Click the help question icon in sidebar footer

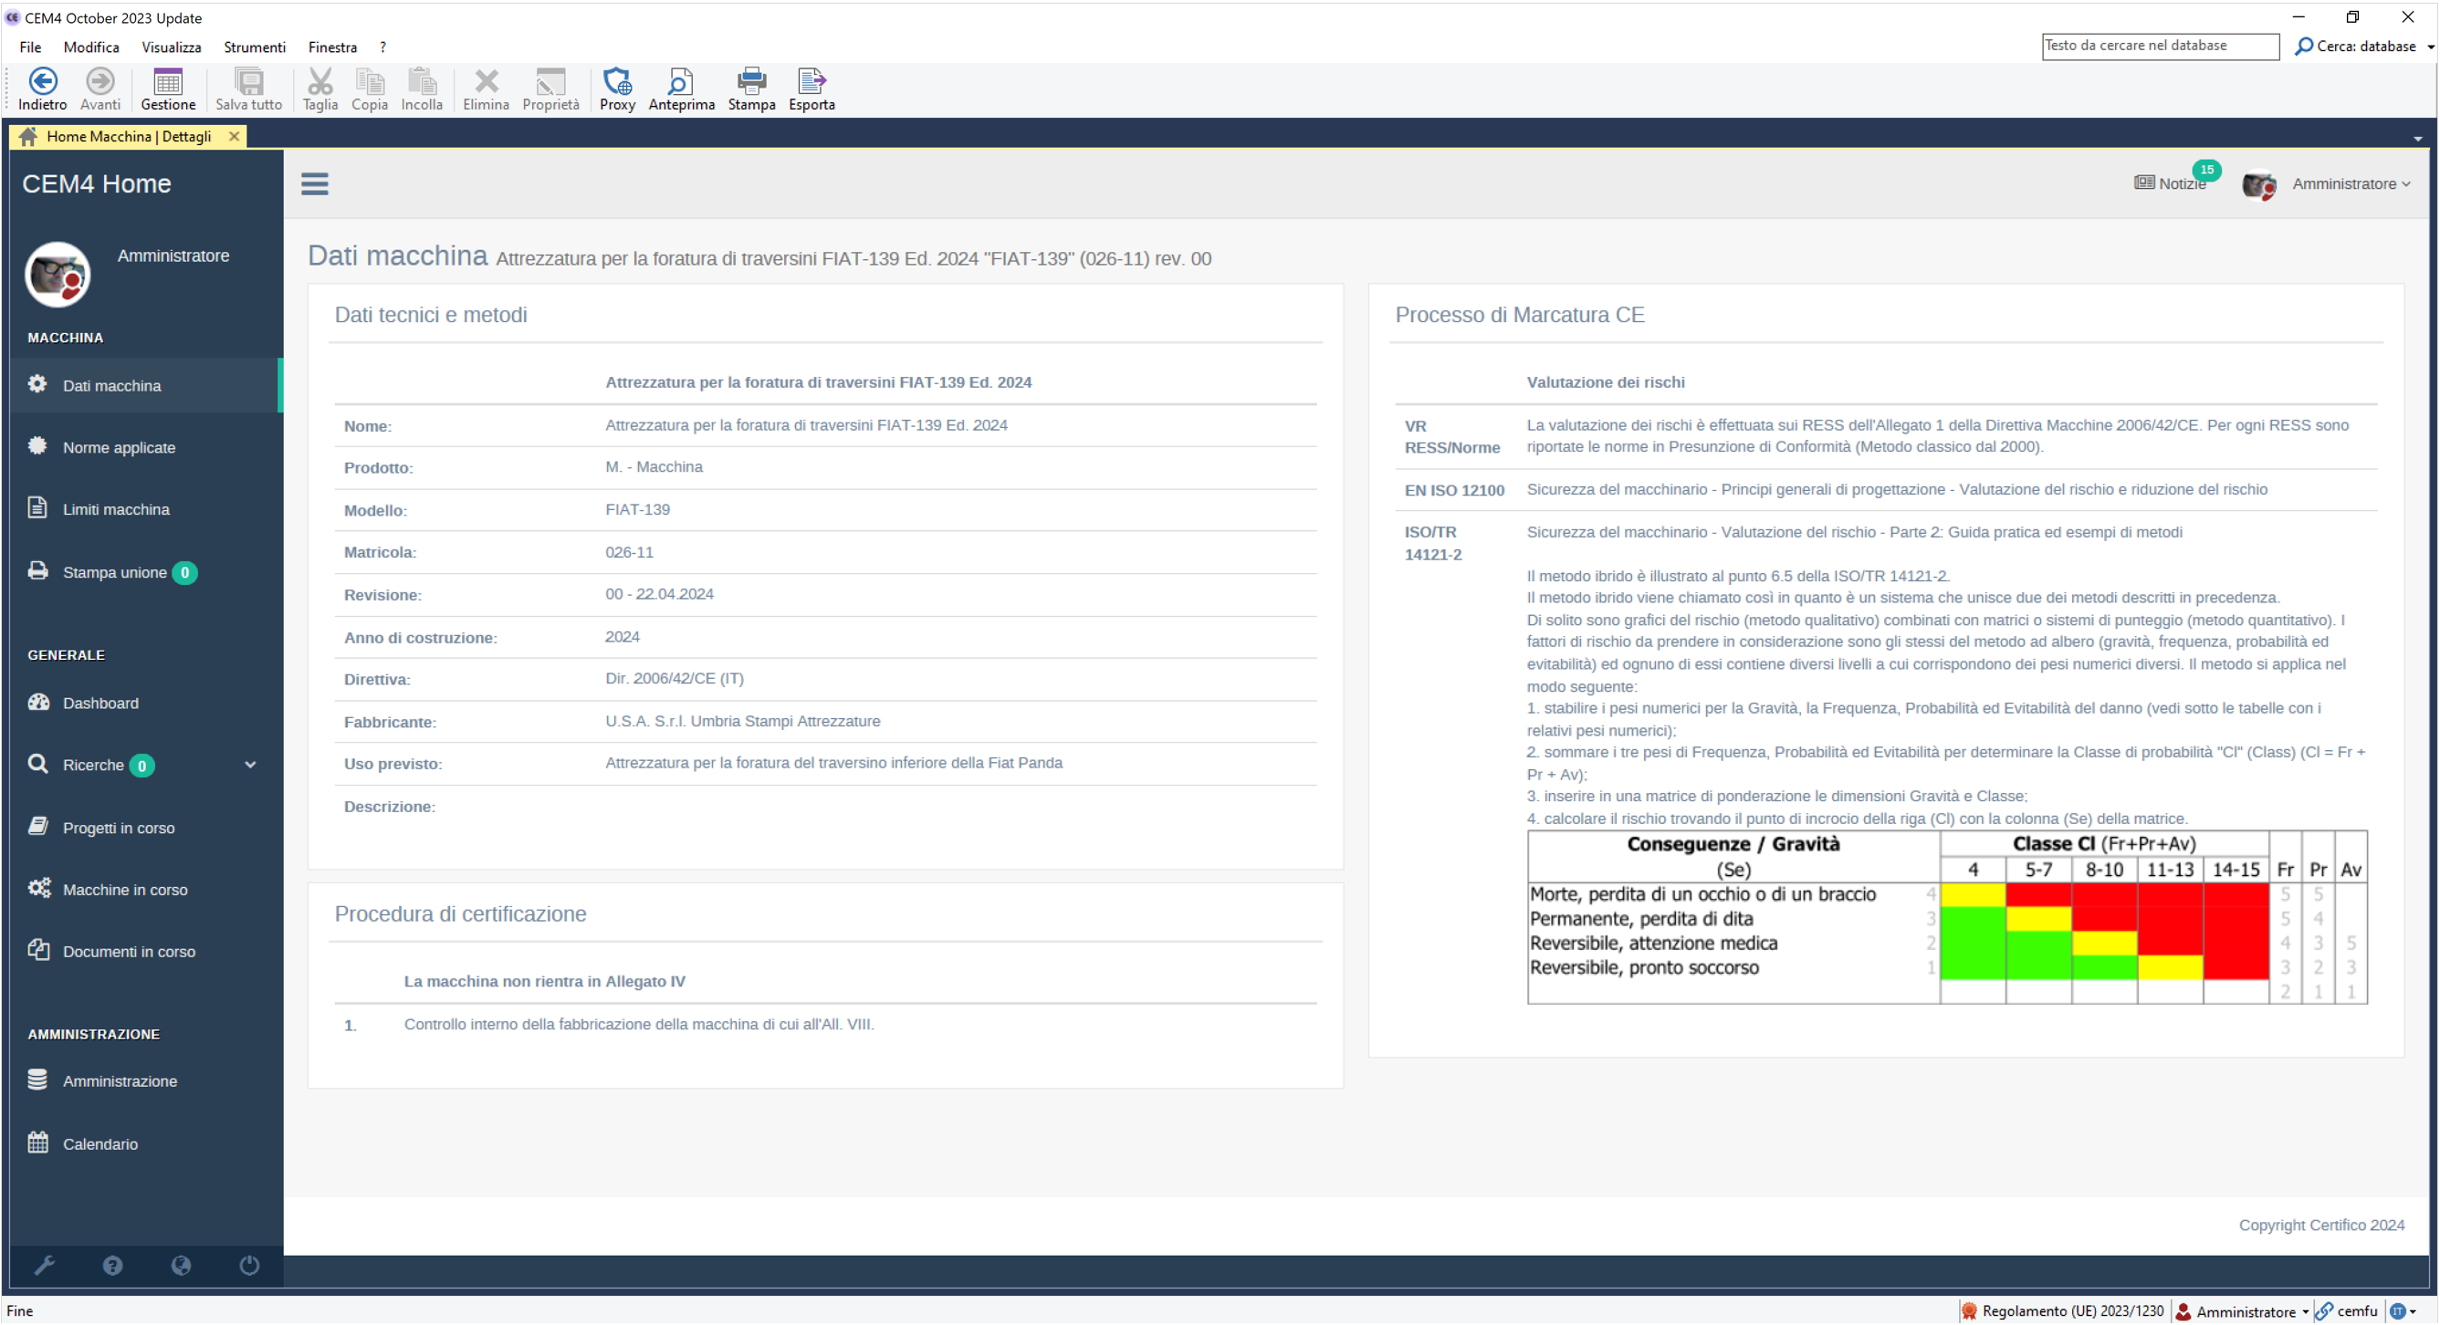pos(112,1266)
